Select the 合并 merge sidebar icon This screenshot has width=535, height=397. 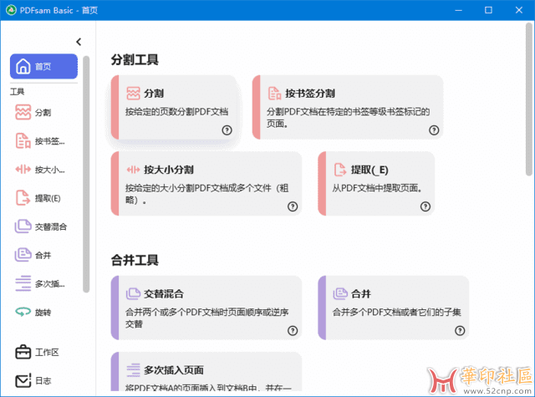23,255
